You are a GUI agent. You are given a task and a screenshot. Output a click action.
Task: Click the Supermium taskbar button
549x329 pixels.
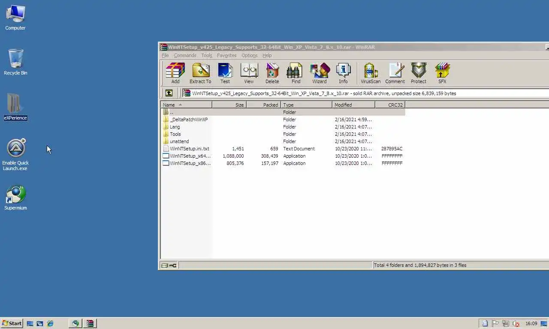pyautogui.click(x=75, y=323)
